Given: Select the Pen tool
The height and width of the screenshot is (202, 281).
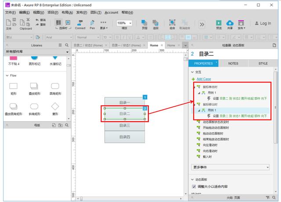Looking at the screenshot, I should [92, 25].
